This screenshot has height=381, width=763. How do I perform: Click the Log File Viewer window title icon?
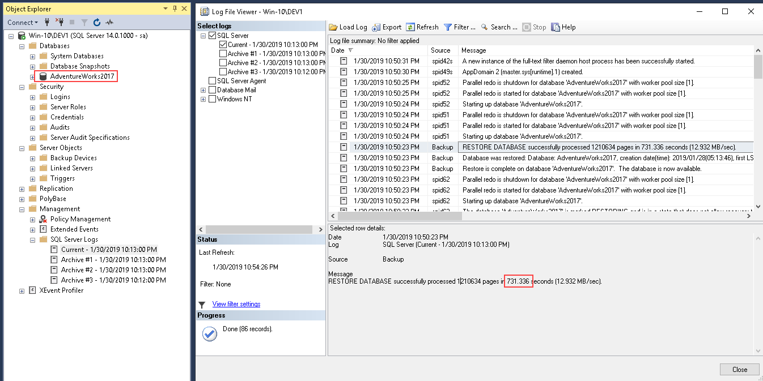204,11
